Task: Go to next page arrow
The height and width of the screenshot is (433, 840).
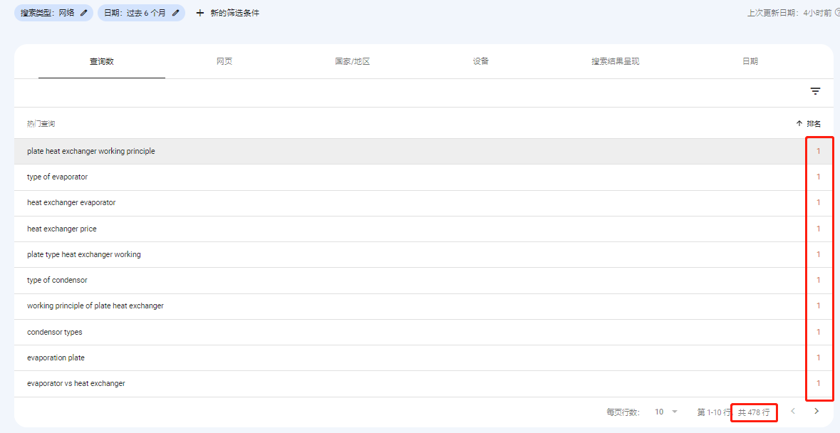Action: coord(816,411)
